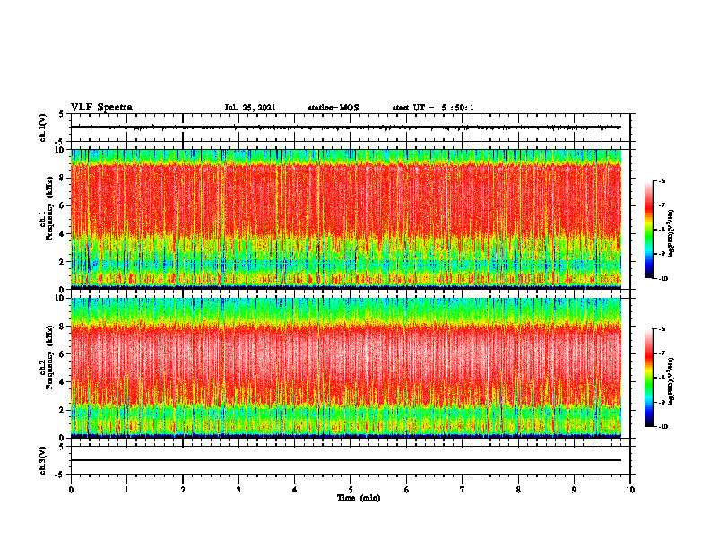
Task: Click the "ch.1(V)" voltage axis label
Action: click(43, 127)
